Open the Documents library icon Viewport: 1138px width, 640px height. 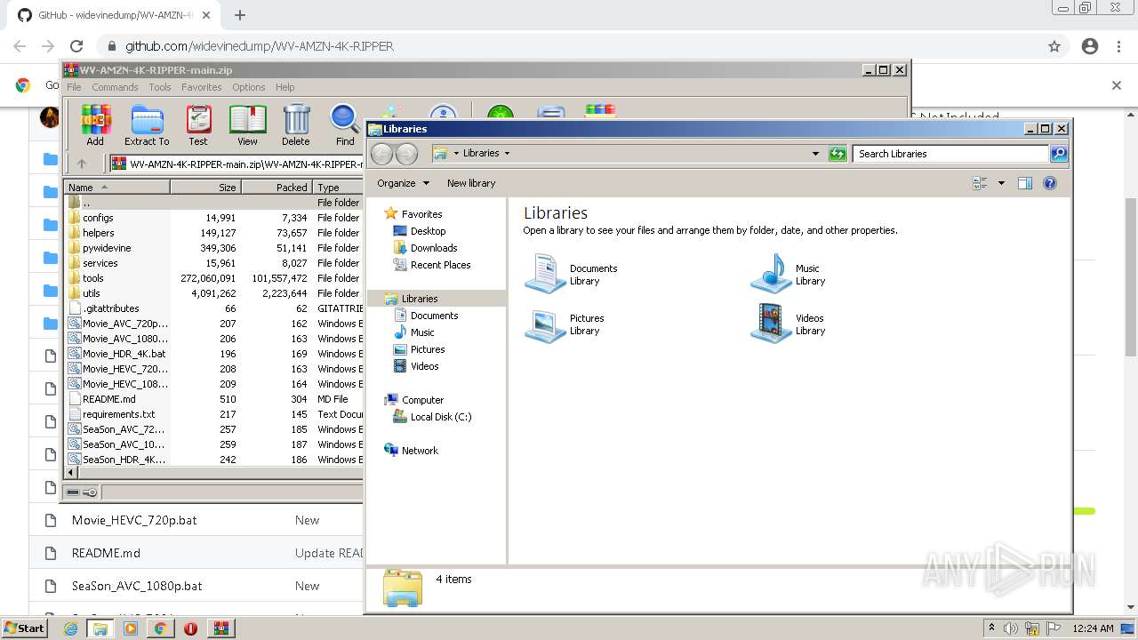pos(545,274)
